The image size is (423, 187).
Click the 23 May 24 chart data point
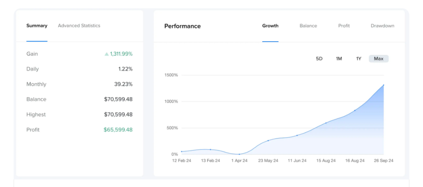pos(268,140)
